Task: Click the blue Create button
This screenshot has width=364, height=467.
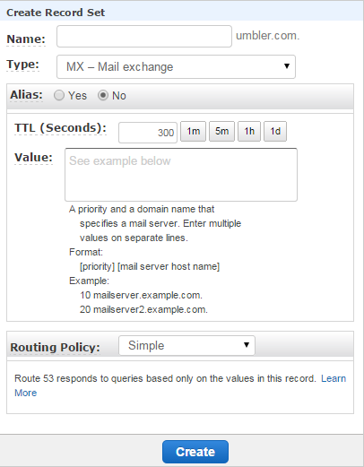Action: tap(195, 452)
